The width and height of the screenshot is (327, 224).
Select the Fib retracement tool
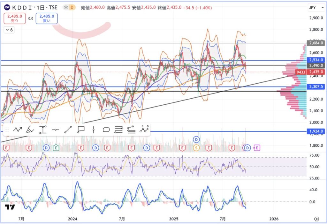[x=118, y=129]
